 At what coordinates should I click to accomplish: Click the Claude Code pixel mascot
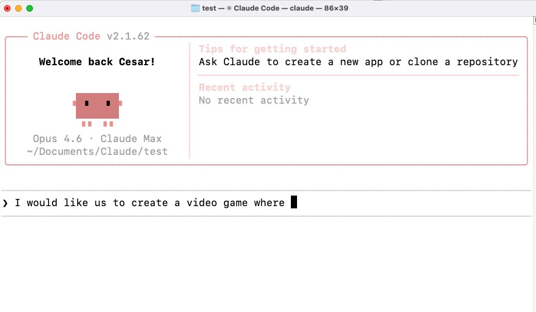(x=97, y=109)
